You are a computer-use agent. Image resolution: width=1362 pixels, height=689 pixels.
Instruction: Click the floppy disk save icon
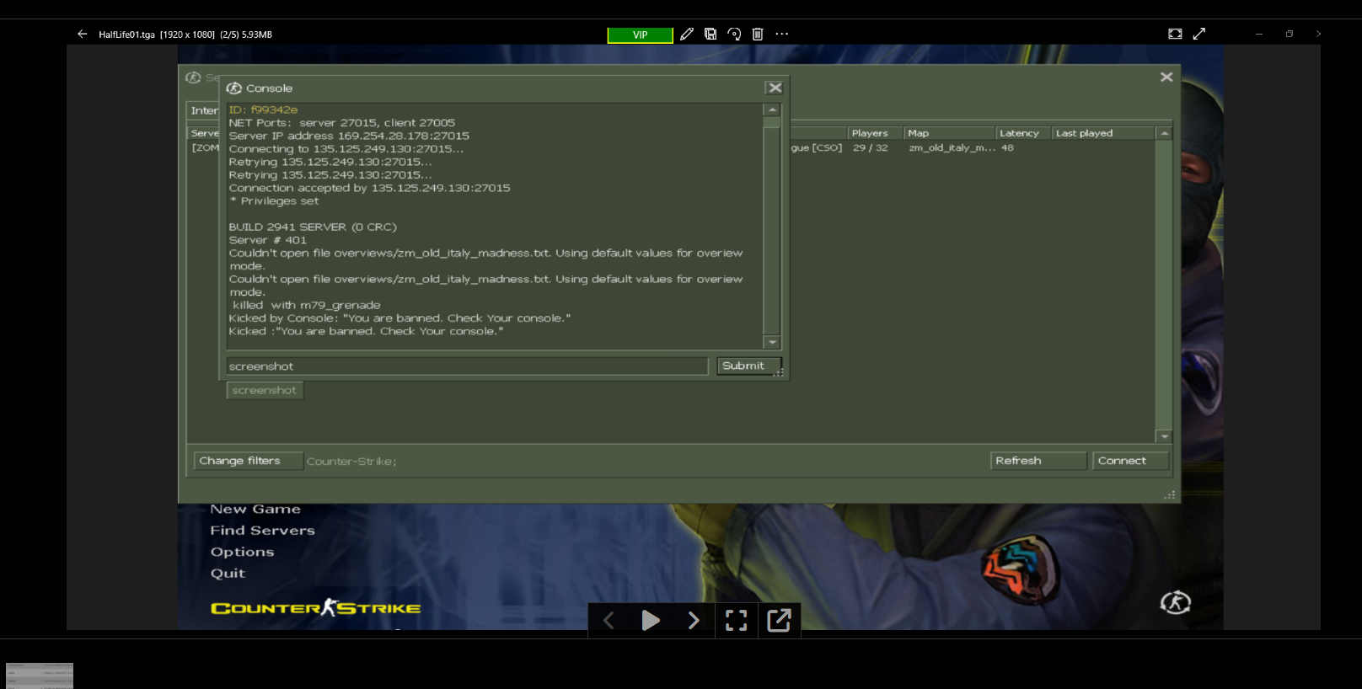pyautogui.click(x=710, y=34)
